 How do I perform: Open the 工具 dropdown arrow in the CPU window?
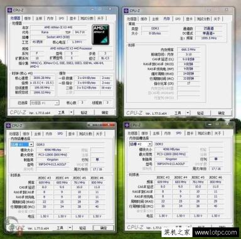[72, 112]
